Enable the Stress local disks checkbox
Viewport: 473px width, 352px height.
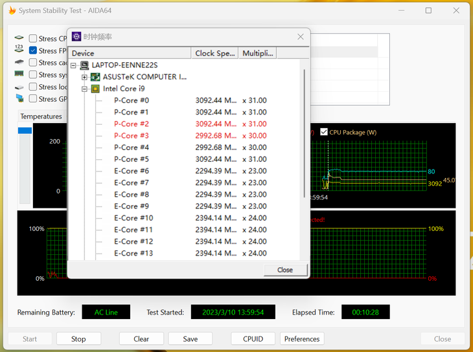[33, 87]
